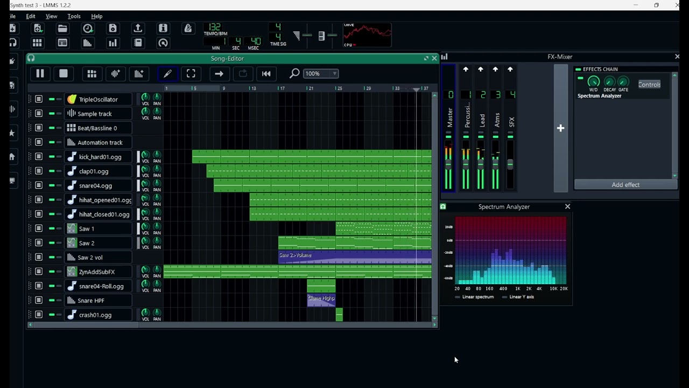Show the recently opened projects clock icon

click(88, 29)
